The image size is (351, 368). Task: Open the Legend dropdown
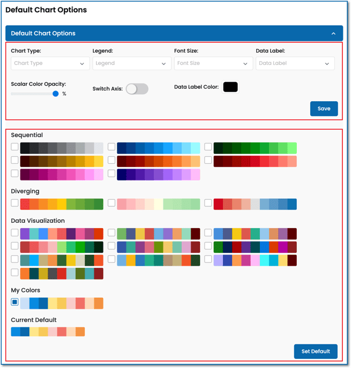132,63
